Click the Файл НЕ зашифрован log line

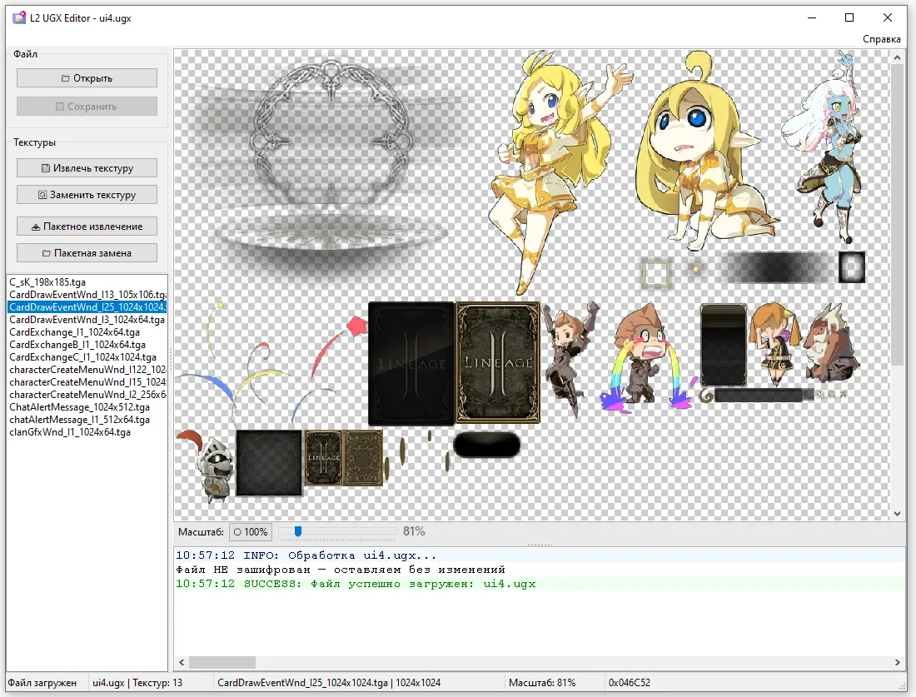tap(341, 570)
